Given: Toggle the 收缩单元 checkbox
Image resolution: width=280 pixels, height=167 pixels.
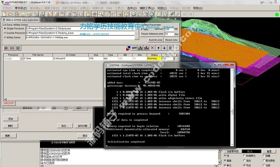Looking at the screenshot, I should tap(244, 156).
